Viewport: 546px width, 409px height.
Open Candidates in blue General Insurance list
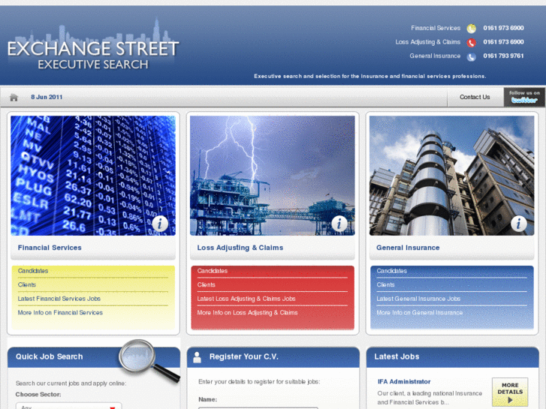392,271
